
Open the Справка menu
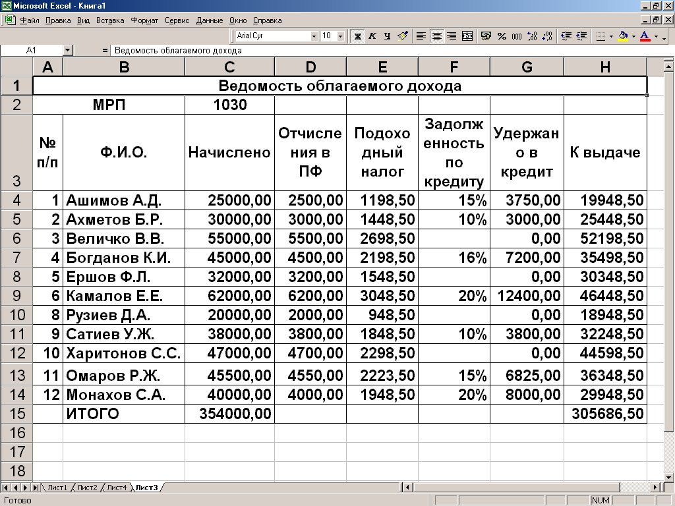268,20
